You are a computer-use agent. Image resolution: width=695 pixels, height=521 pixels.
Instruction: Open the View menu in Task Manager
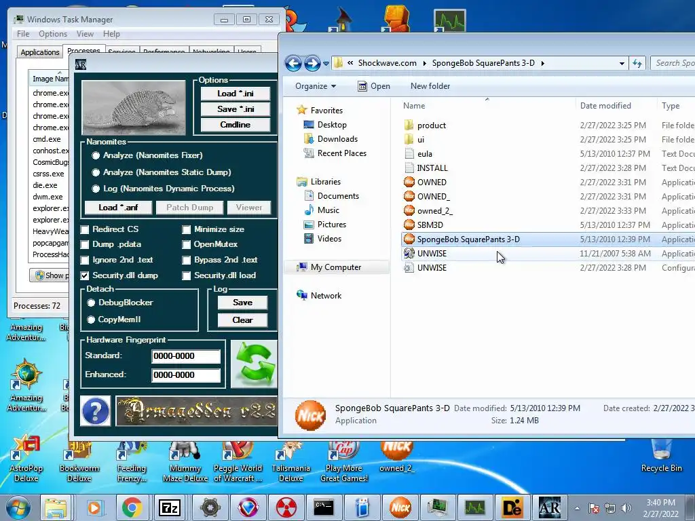[x=85, y=34]
